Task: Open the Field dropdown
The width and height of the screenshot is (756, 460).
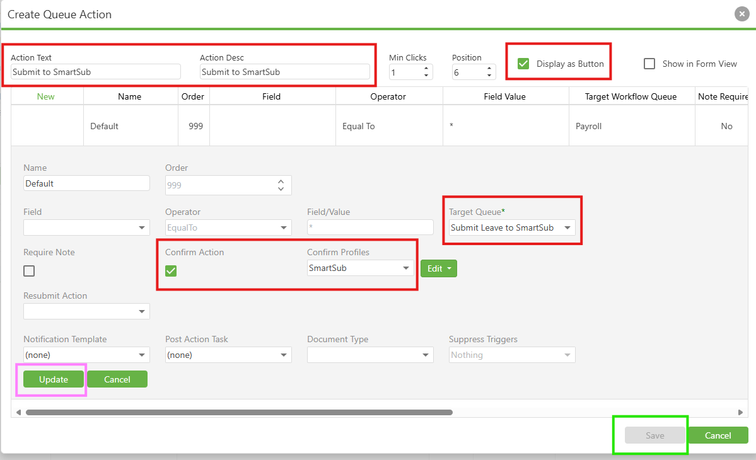Action: pos(86,227)
